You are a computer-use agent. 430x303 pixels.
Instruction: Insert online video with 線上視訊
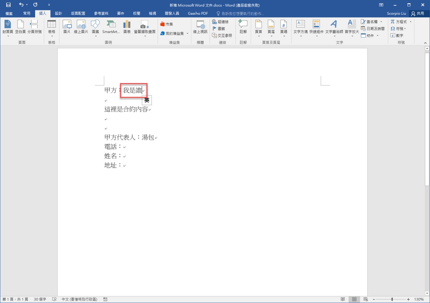click(200, 27)
